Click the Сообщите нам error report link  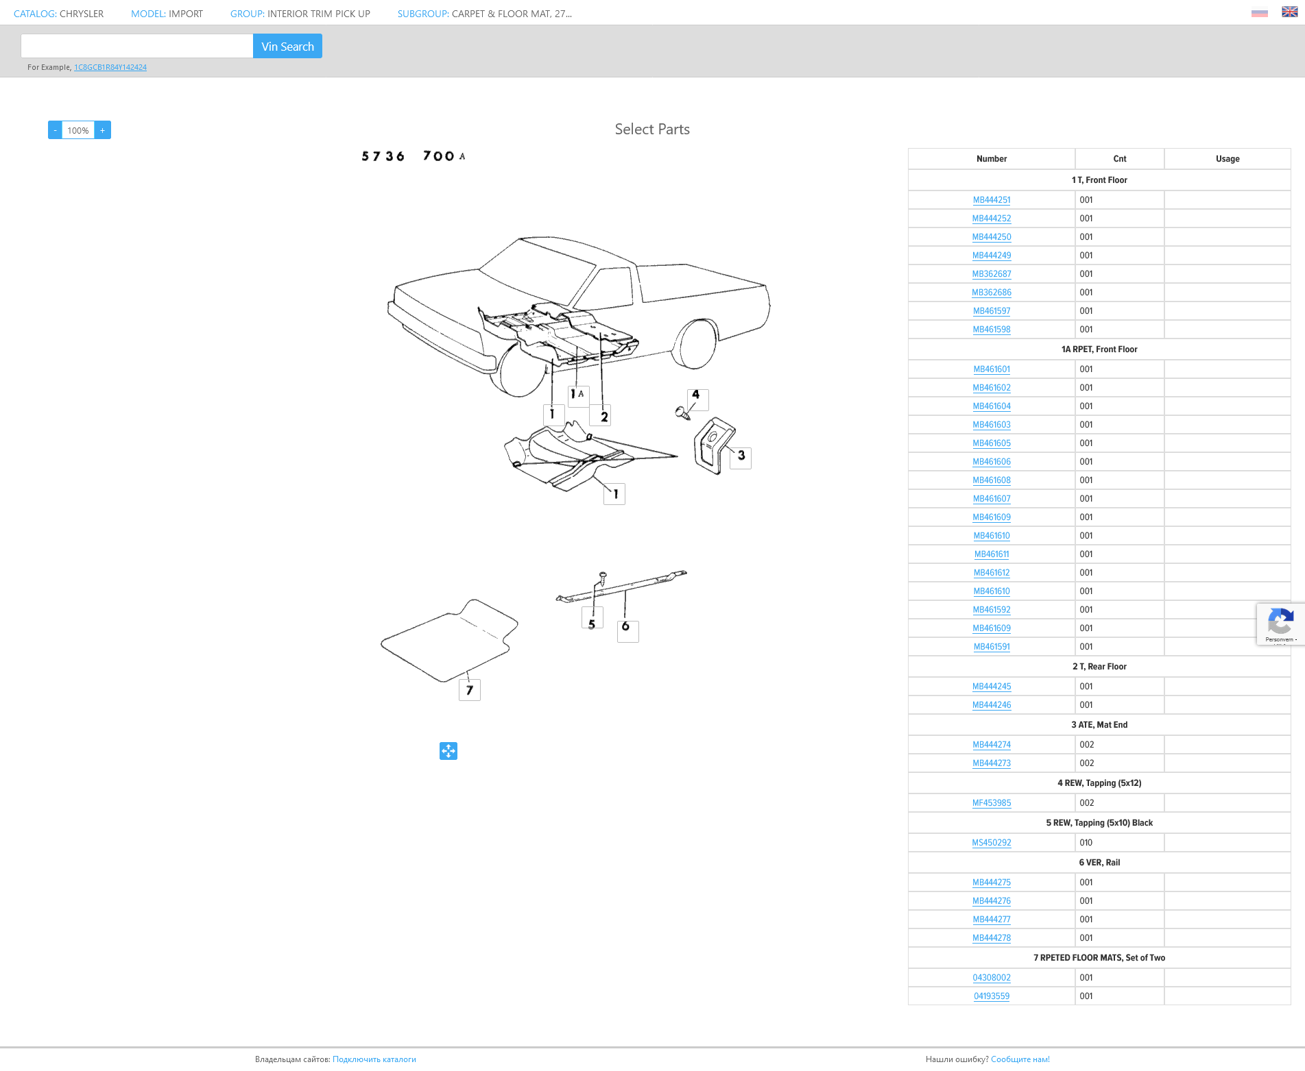(x=1020, y=1059)
